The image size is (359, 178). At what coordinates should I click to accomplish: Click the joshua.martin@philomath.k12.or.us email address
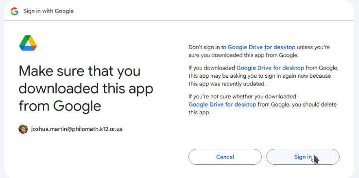[x=77, y=129]
